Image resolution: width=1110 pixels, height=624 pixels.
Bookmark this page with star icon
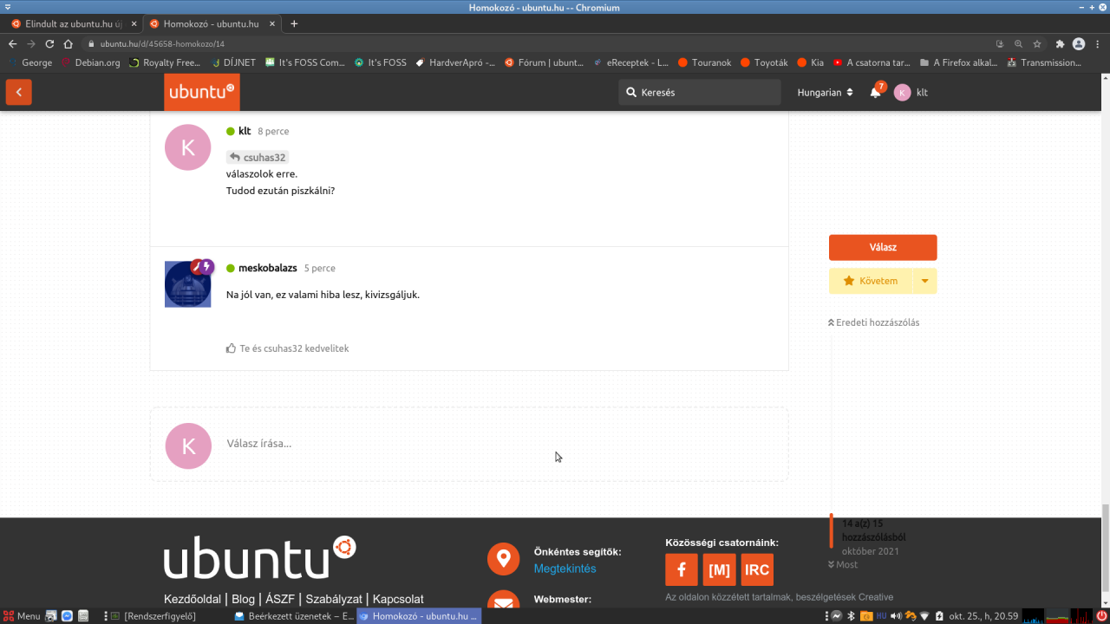1037,44
